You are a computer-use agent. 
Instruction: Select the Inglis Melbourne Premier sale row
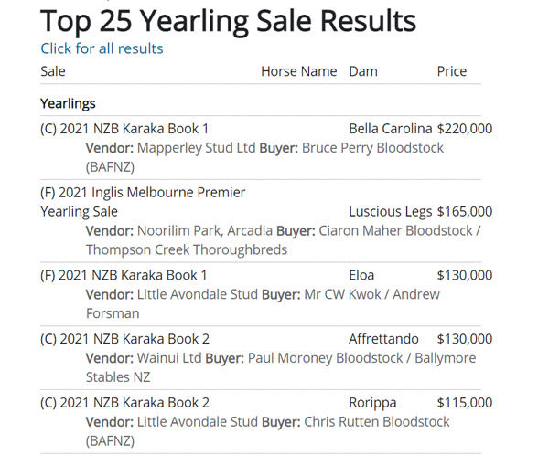click(143, 202)
